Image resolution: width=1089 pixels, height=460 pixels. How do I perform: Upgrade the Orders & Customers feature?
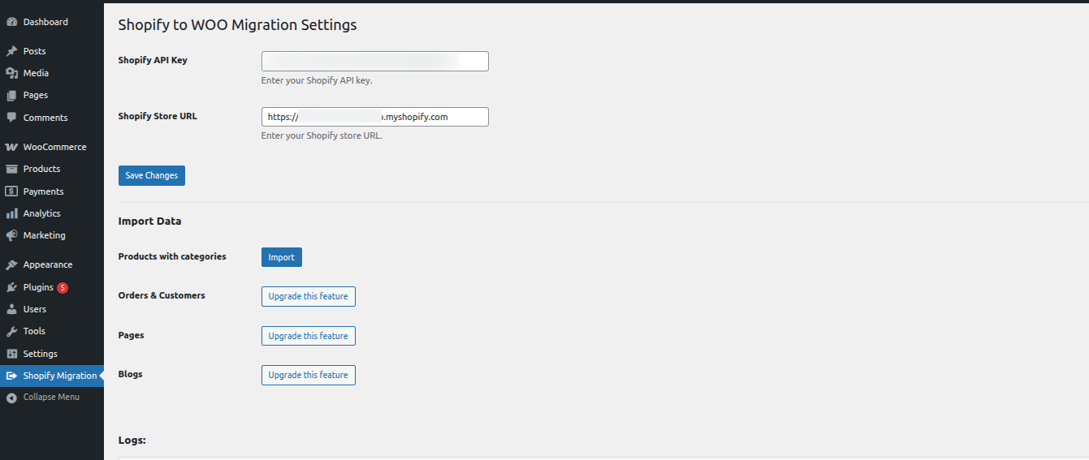(309, 296)
